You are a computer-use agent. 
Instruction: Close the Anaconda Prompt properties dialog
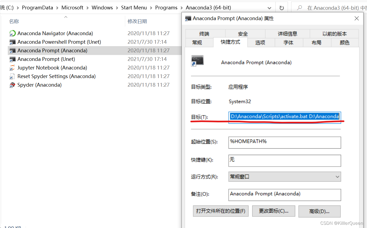(357, 19)
